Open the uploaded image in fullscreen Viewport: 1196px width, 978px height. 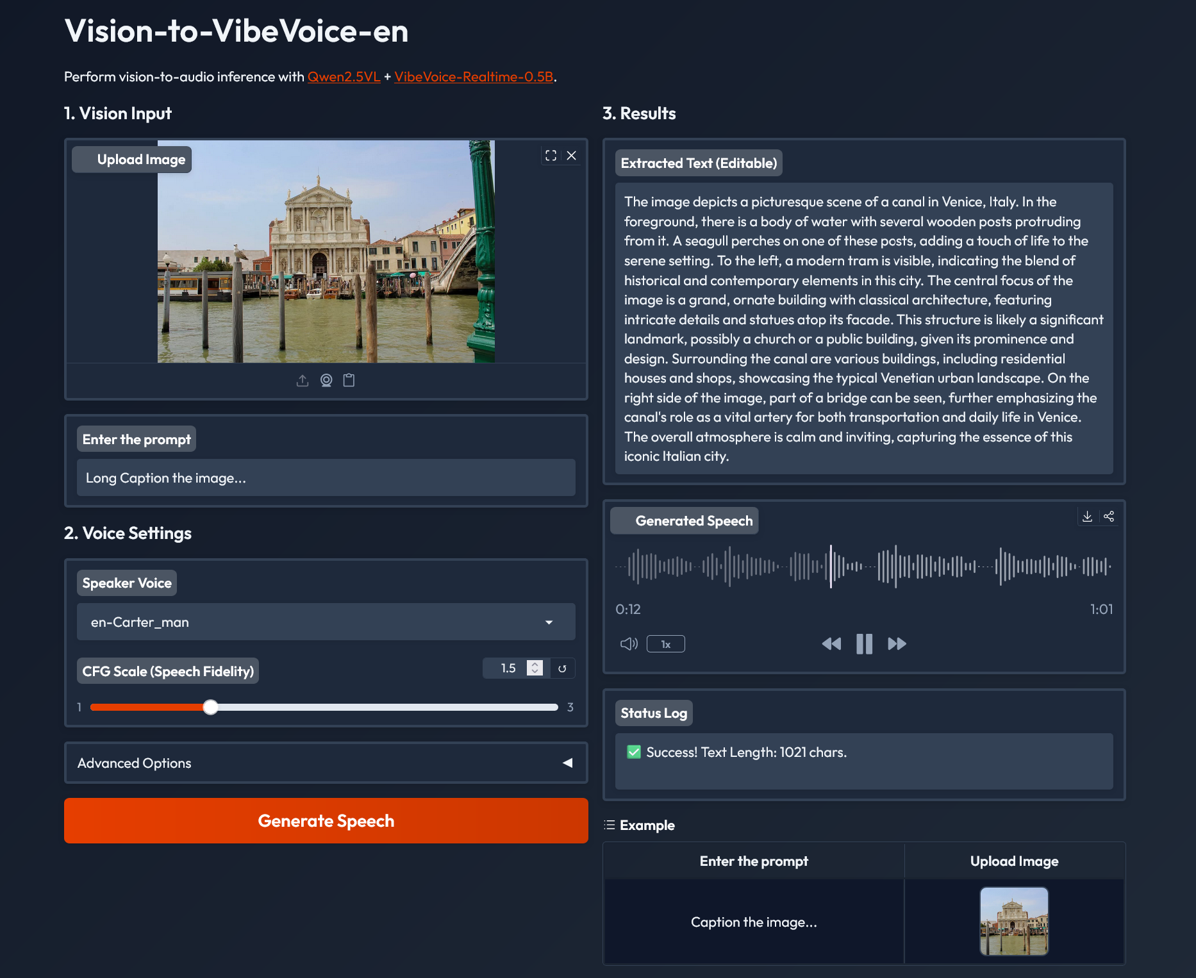551,156
